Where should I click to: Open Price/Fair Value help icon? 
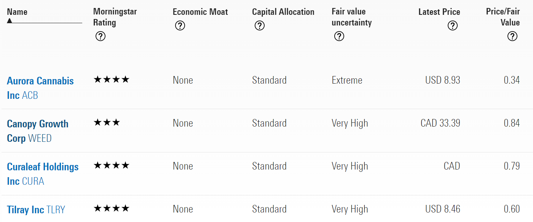(x=512, y=36)
